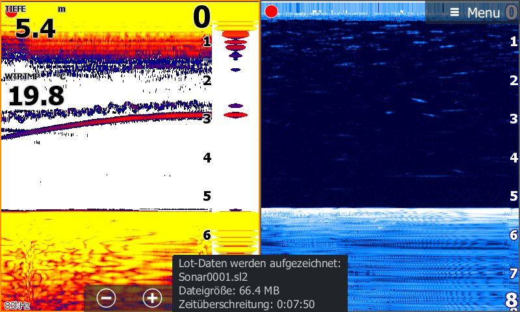
Task: Click the zoom out minus icon
Action: [107, 298]
